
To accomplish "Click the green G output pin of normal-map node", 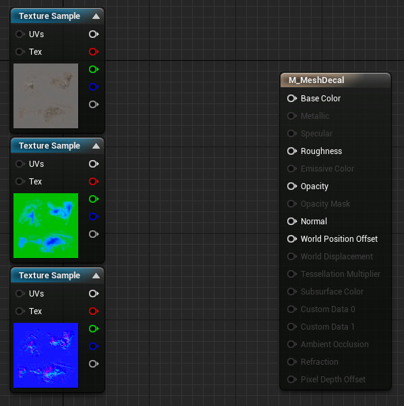I will pos(94,329).
